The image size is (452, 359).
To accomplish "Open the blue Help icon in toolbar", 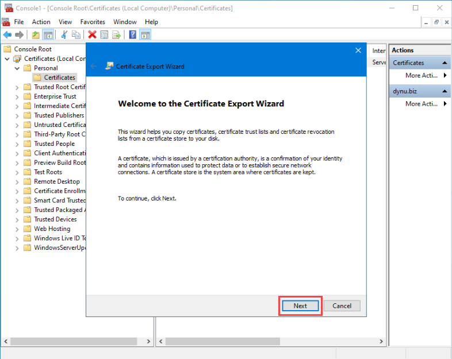I will 133,35.
